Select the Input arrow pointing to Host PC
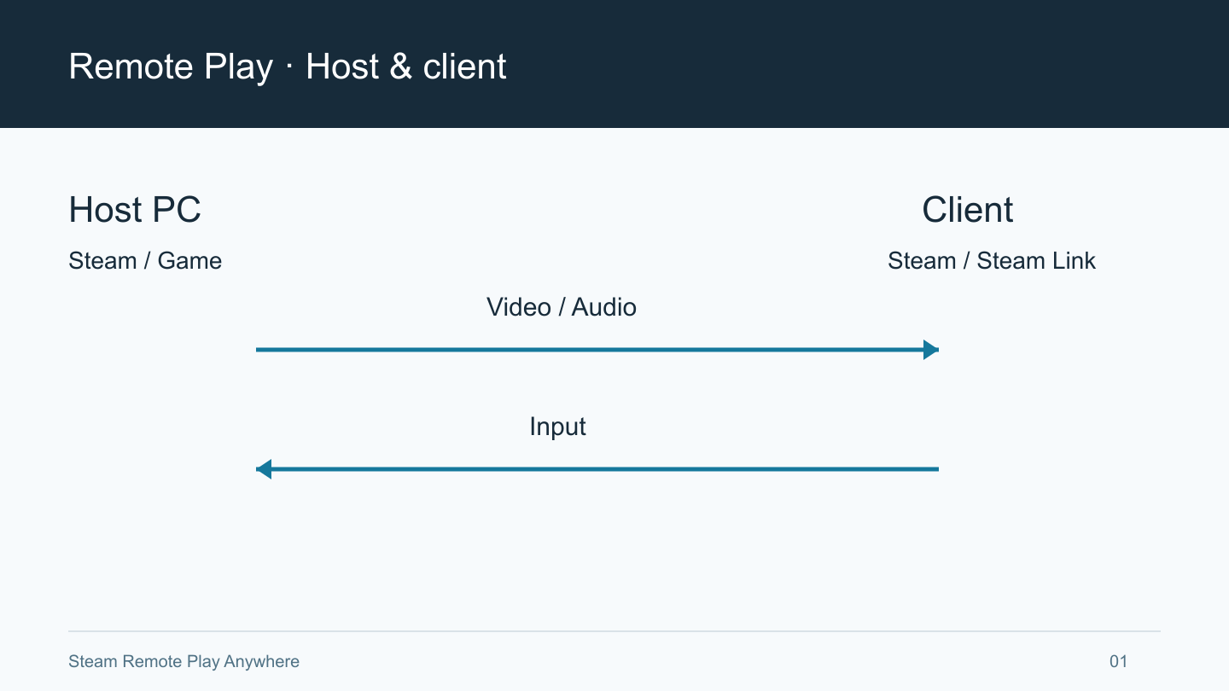Image resolution: width=1229 pixels, height=691 pixels. 597,469
